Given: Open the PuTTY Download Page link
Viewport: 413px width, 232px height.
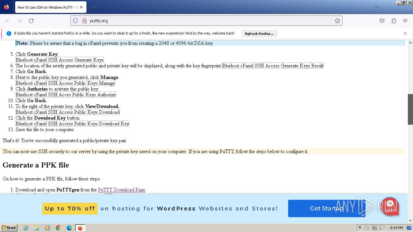Looking at the screenshot, I should pos(122,190).
